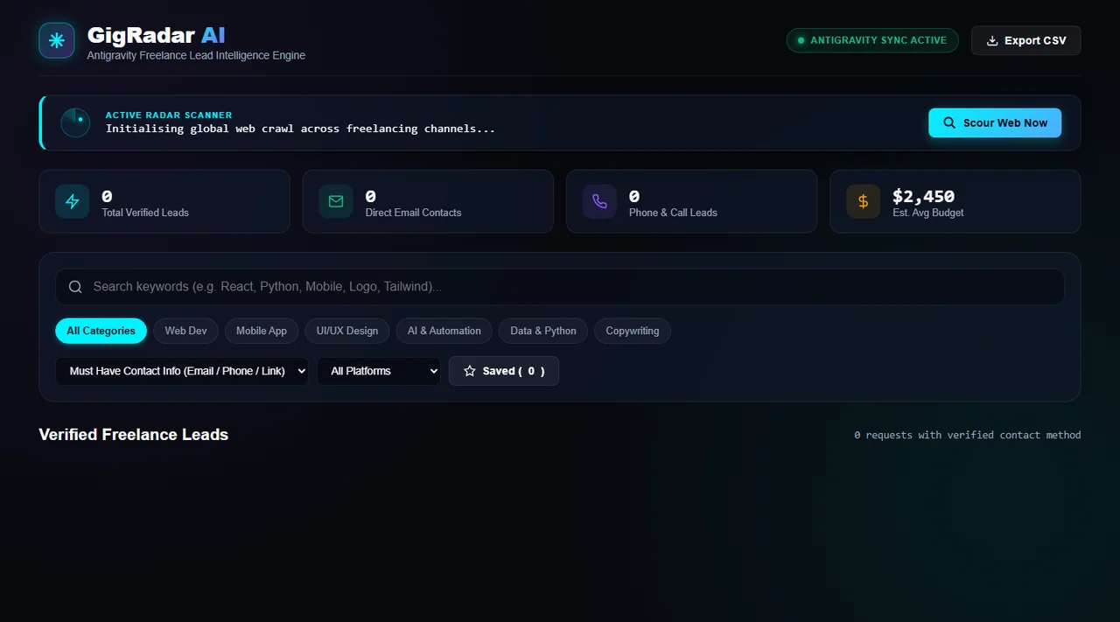Open the contact info filter dropdown

point(182,371)
